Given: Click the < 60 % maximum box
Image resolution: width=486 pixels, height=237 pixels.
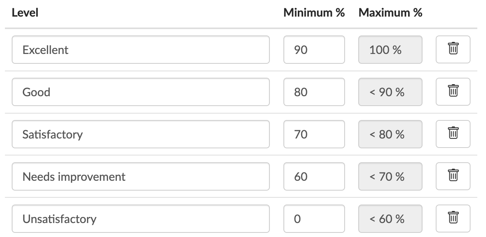Looking at the screenshot, I should point(390,219).
